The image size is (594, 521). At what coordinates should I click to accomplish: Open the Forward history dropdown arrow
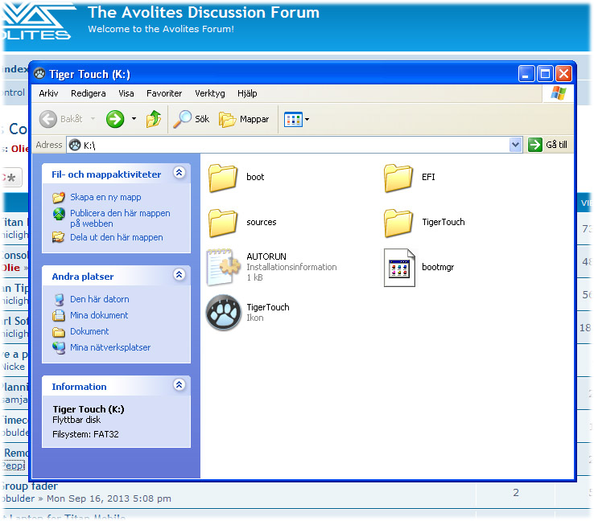pos(134,119)
